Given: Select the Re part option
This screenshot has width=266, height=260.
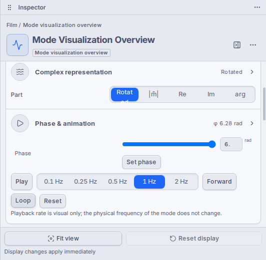Looking at the screenshot, I should coord(182,94).
